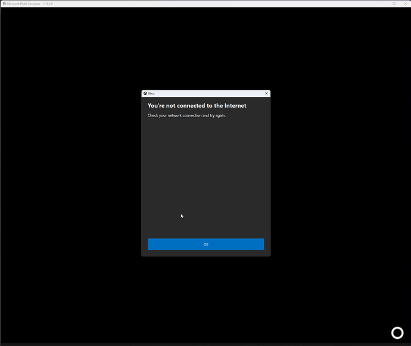Click the "Microsoft Flight Simulator - 1.36.2.0" window title
The image size is (411, 346).
(x=30, y=4)
